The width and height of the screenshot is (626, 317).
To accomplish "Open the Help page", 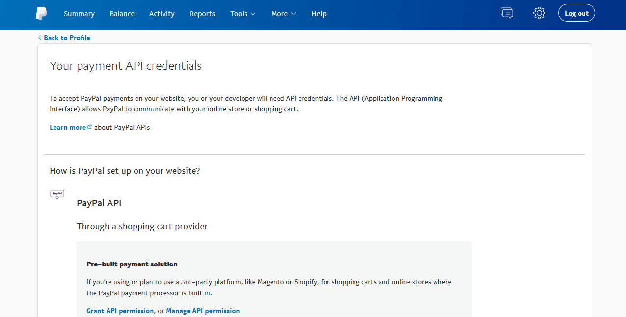I will point(319,14).
